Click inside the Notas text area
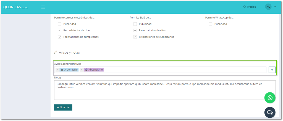283x121 pixels. click(x=165, y=90)
